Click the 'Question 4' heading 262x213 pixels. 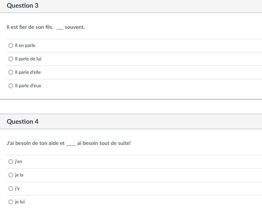pos(23,122)
